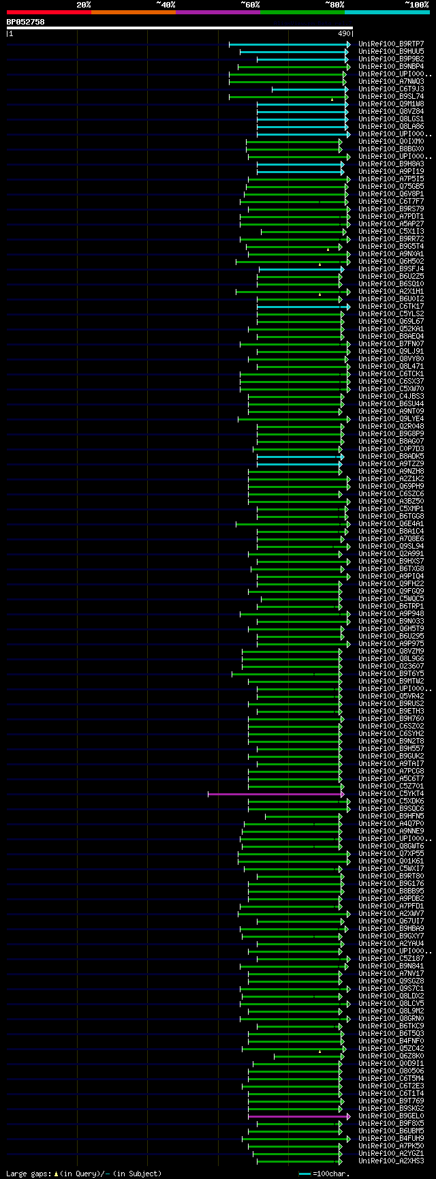Viewport: 436px width, 1179px height.
Task: Click the UniRef100_Q8LGS1 label
Action: (x=391, y=119)
